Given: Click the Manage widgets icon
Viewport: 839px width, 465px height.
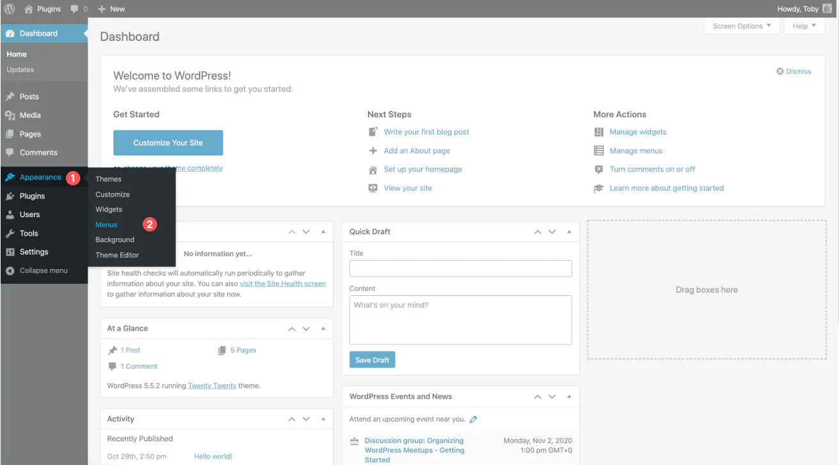Looking at the screenshot, I should click(599, 132).
